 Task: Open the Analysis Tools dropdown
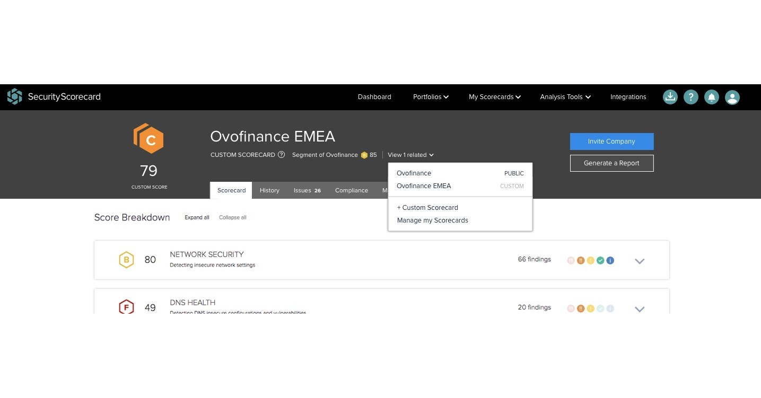(x=564, y=97)
